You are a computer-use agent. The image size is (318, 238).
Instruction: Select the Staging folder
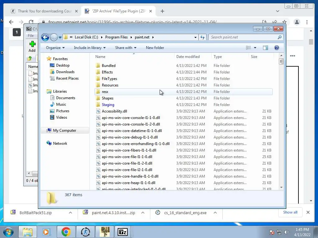(x=183, y=105)
